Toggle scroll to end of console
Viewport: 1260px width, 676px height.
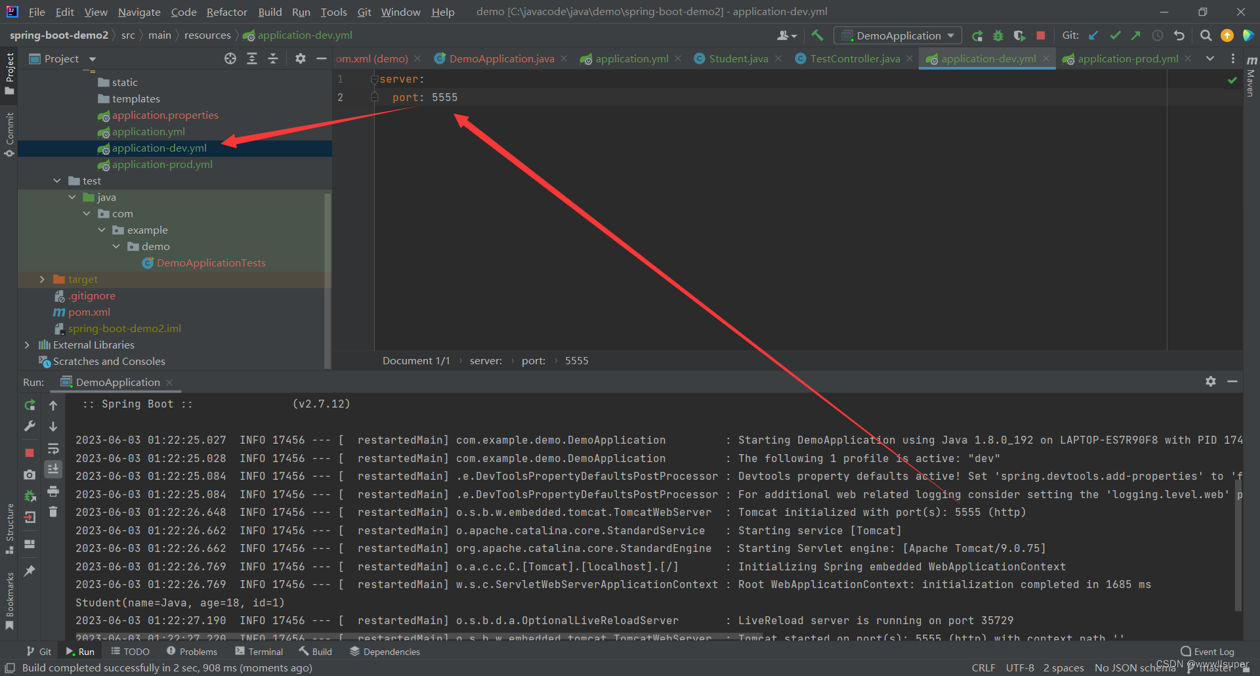[53, 469]
